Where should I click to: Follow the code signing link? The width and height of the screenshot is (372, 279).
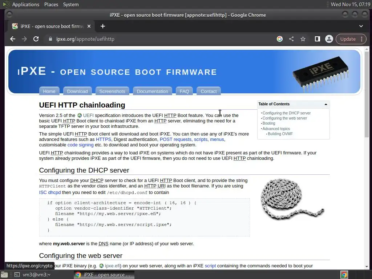pos(80,145)
